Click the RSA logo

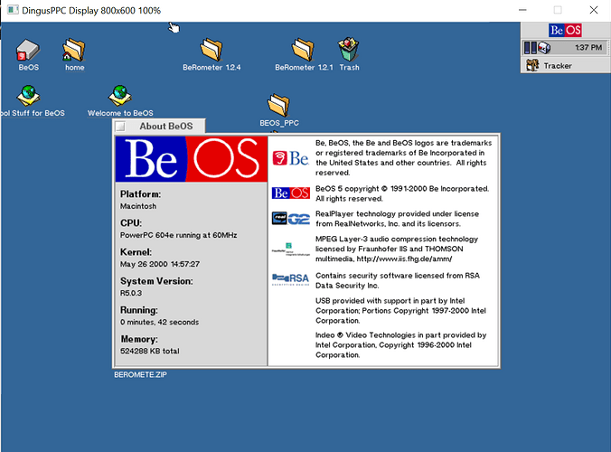click(x=291, y=279)
